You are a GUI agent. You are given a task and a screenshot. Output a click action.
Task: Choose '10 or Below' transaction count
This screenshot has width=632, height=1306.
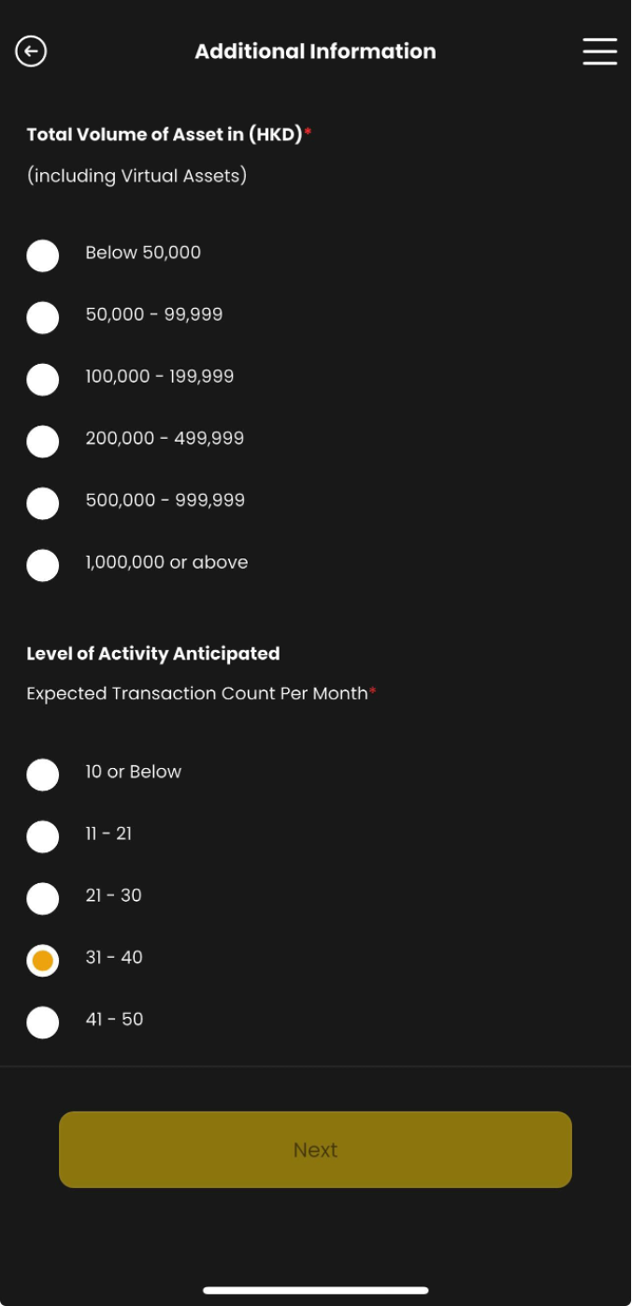pyautogui.click(x=43, y=775)
